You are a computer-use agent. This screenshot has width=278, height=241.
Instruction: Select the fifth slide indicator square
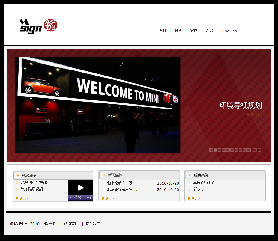coord(228,150)
